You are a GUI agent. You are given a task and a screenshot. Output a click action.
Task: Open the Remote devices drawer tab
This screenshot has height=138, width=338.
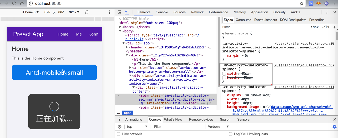point(201,120)
